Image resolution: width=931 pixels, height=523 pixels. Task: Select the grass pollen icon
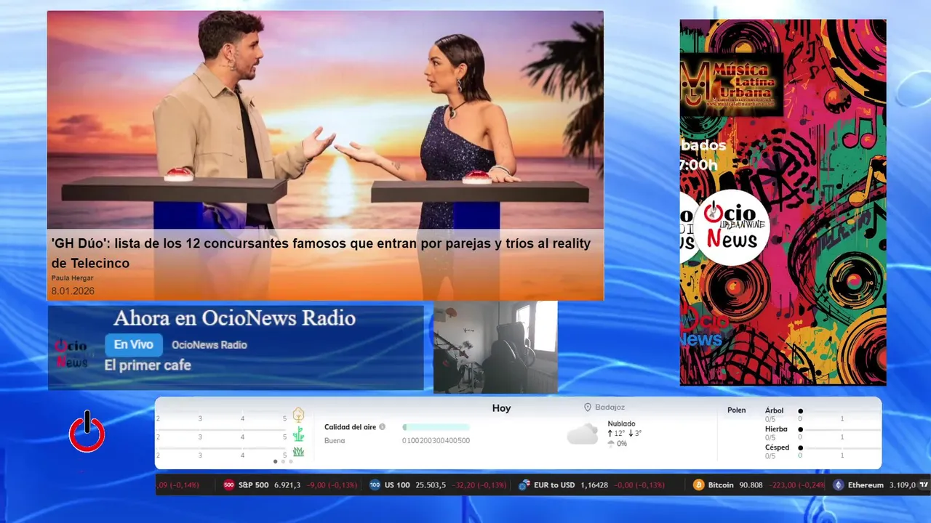[298, 452]
